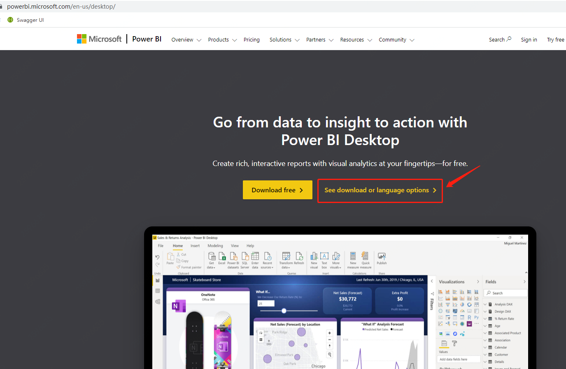Click the Download free button

coord(277,190)
